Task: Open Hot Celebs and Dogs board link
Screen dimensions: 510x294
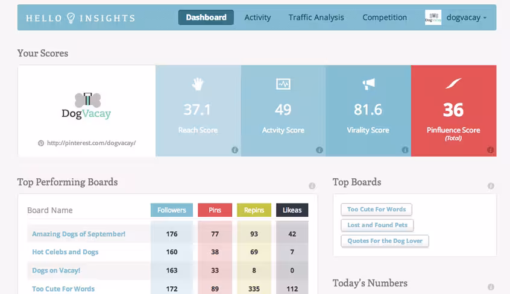Action: point(65,252)
